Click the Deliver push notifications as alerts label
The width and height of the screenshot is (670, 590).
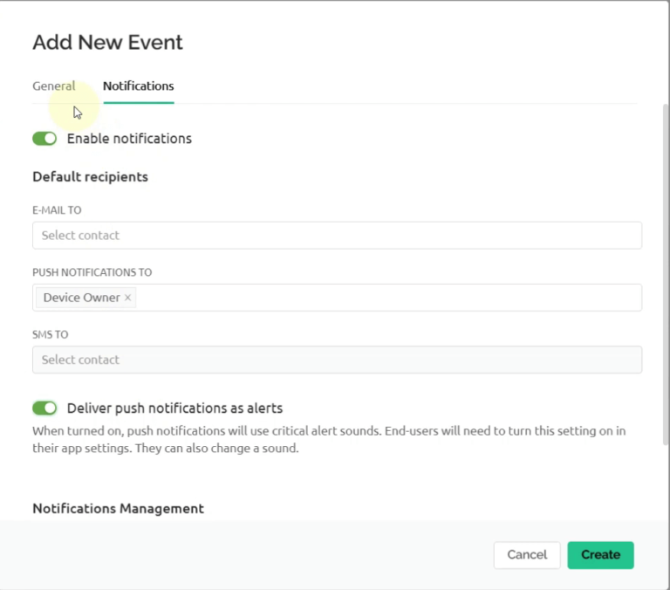[x=174, y=408]
